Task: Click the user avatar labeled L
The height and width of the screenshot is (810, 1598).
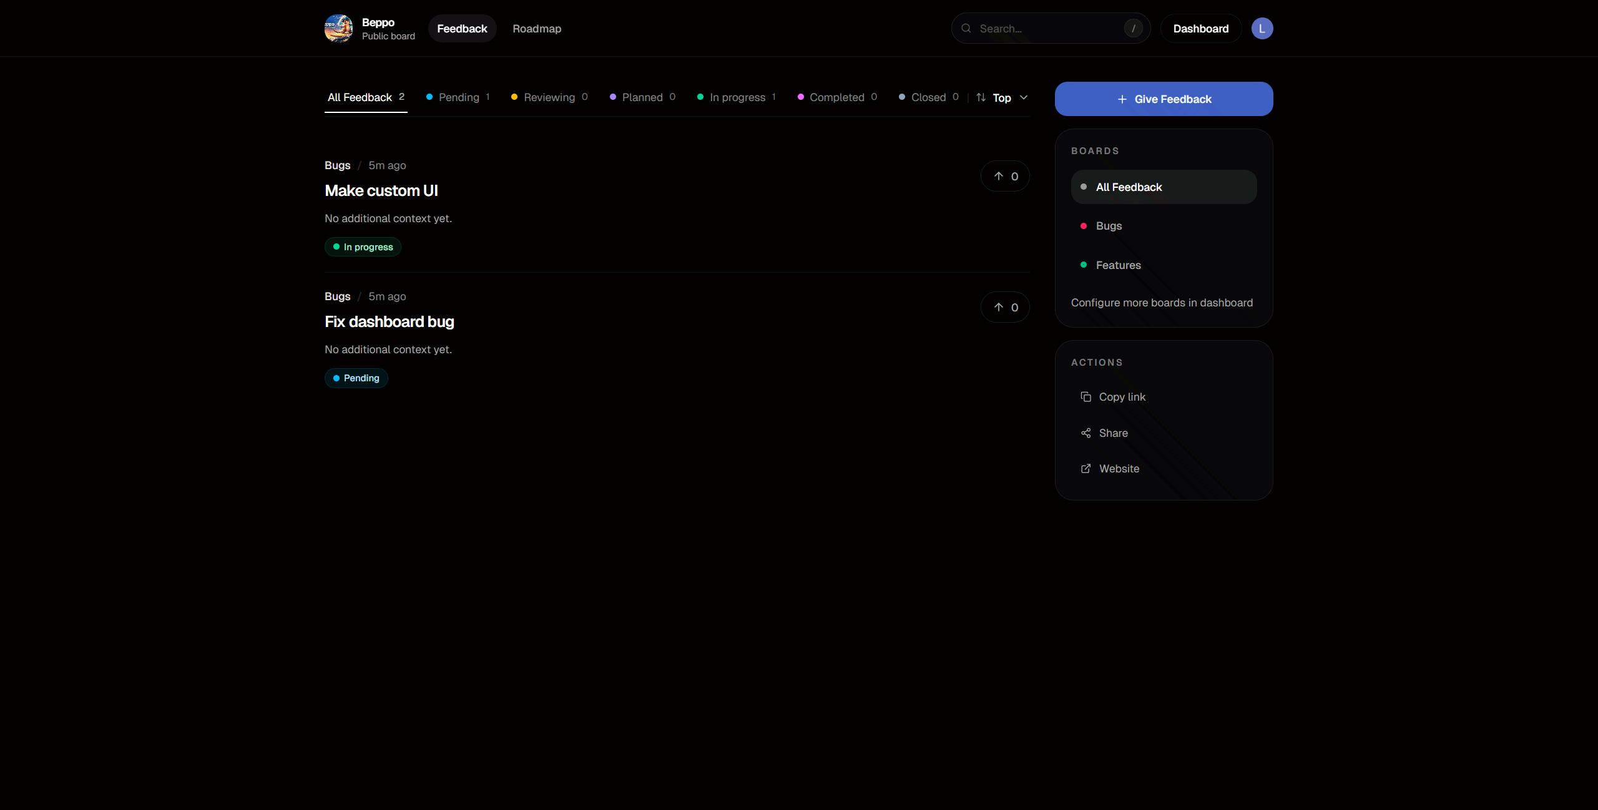Action: point(1262,28)
